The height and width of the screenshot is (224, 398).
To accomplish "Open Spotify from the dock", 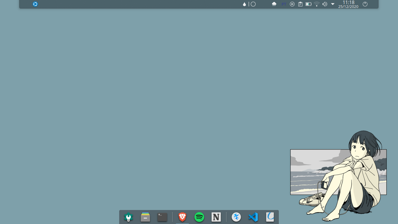I will pos(199,217).
